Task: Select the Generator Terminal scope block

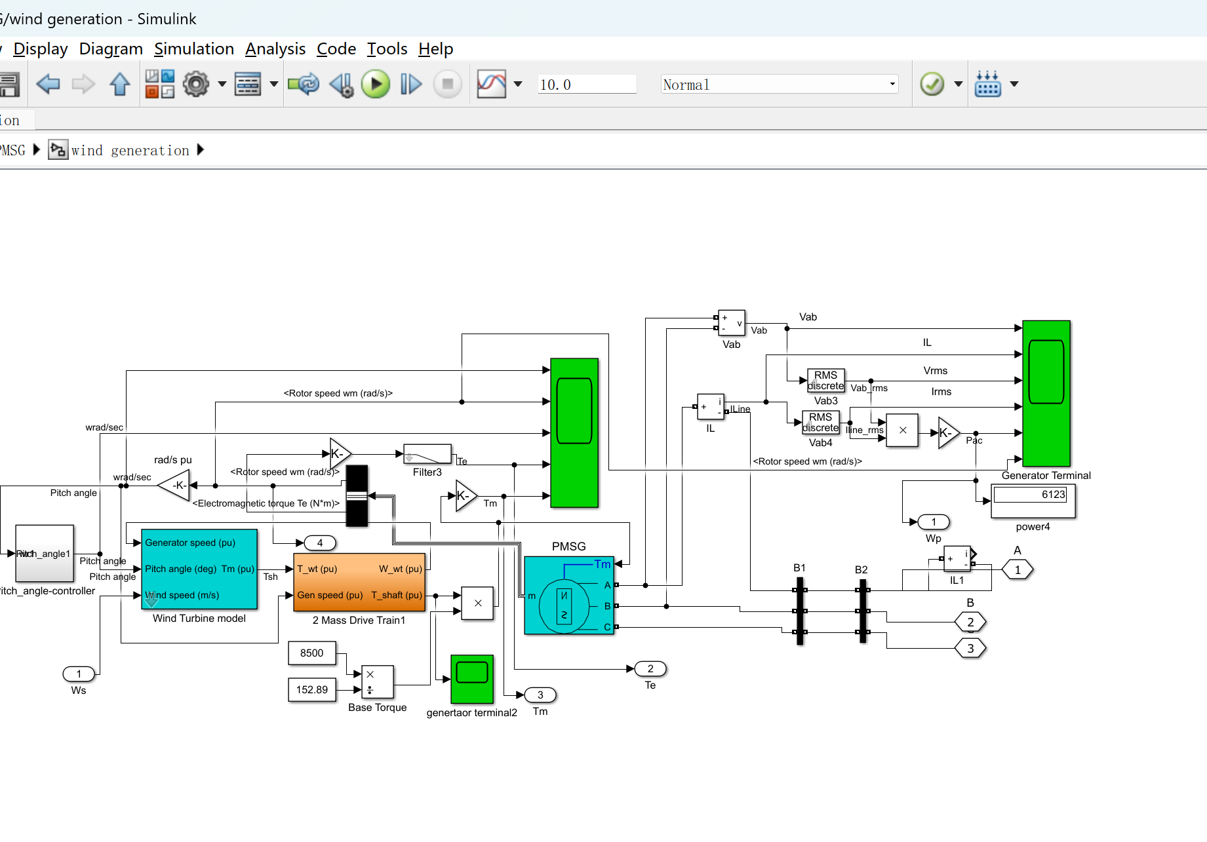Action: pyautogui.click(x=1046, y=393)
